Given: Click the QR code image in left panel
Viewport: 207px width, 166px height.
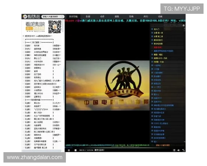Looking at the screenshot, I should click(x=55, y=27).
